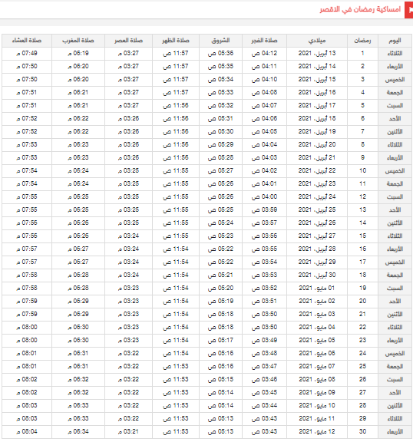Select the رمضان column header
This screenshot has height=442, width=413.
click(362, 41)
